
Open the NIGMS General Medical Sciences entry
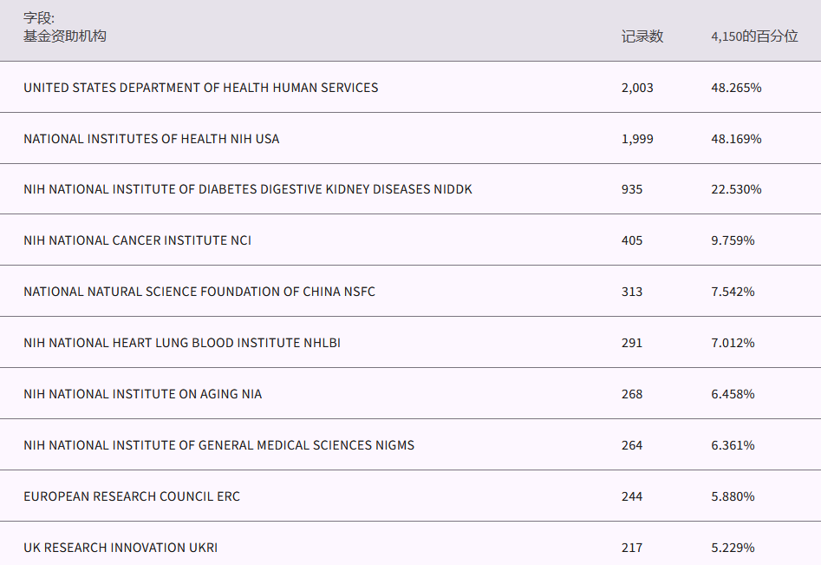click(x=218, y=445)
